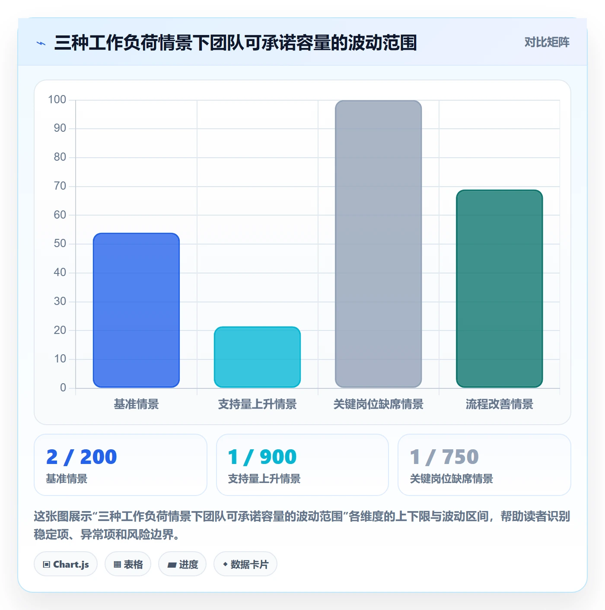Click the cyan 支持量上升情景 bar
Image resolution: width=605 pixels, height=610 pixels.
click(257, 357)
